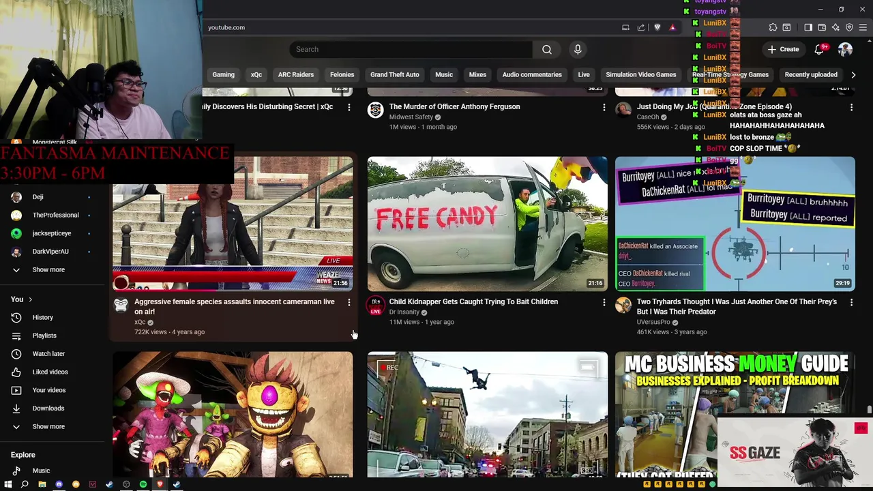Click the Brave Shields lion icon
Image resolution: width=873 pixels, height=491 pixels.
657,27
